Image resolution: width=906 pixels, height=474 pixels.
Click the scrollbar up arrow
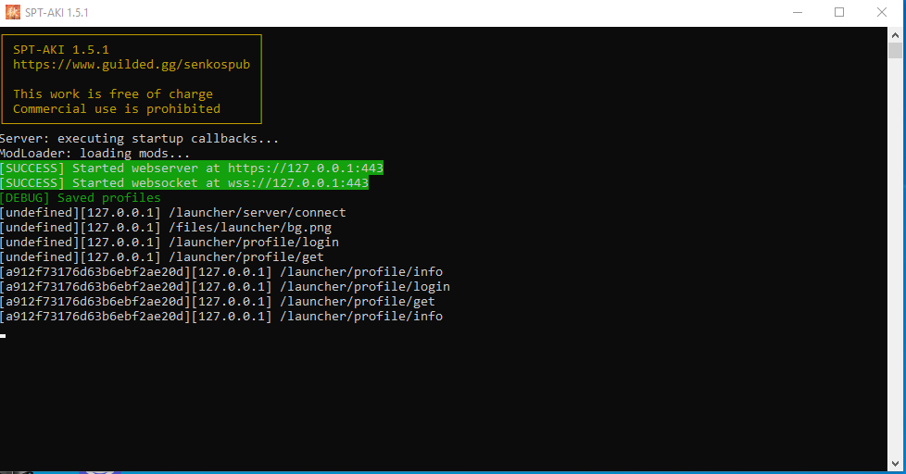pyautogui.click(x=895, y=35)
